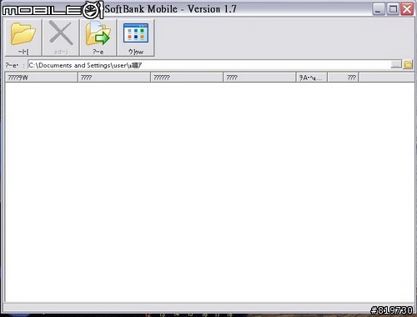Click into the C:\Documents and Settings path field
The image size is (417, 317).
pos(209,65)
